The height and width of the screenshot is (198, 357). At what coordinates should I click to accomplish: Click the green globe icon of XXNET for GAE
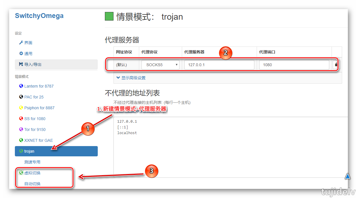click(21, 140)
